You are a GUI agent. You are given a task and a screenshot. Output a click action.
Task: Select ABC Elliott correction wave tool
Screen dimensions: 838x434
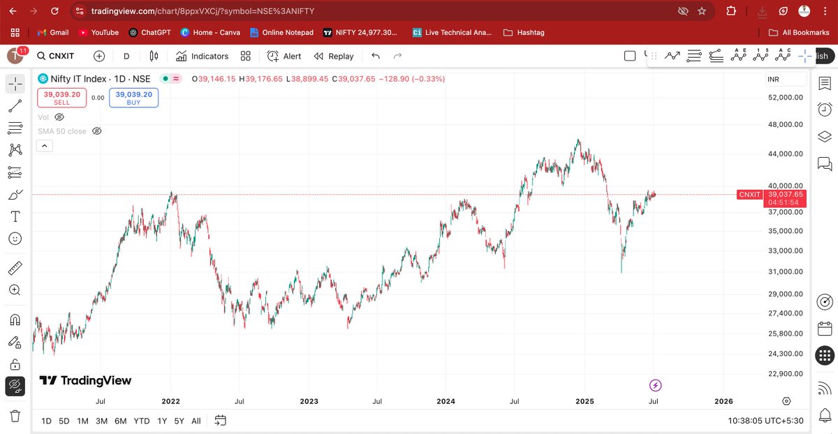tap(784, 55)
